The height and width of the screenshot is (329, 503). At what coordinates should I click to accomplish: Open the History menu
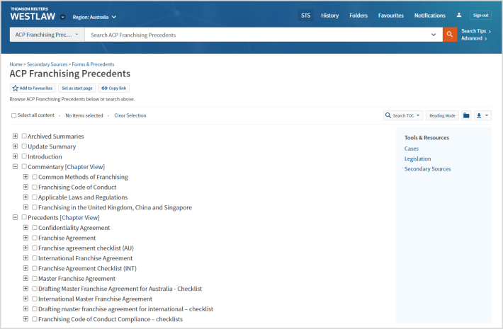329,16
